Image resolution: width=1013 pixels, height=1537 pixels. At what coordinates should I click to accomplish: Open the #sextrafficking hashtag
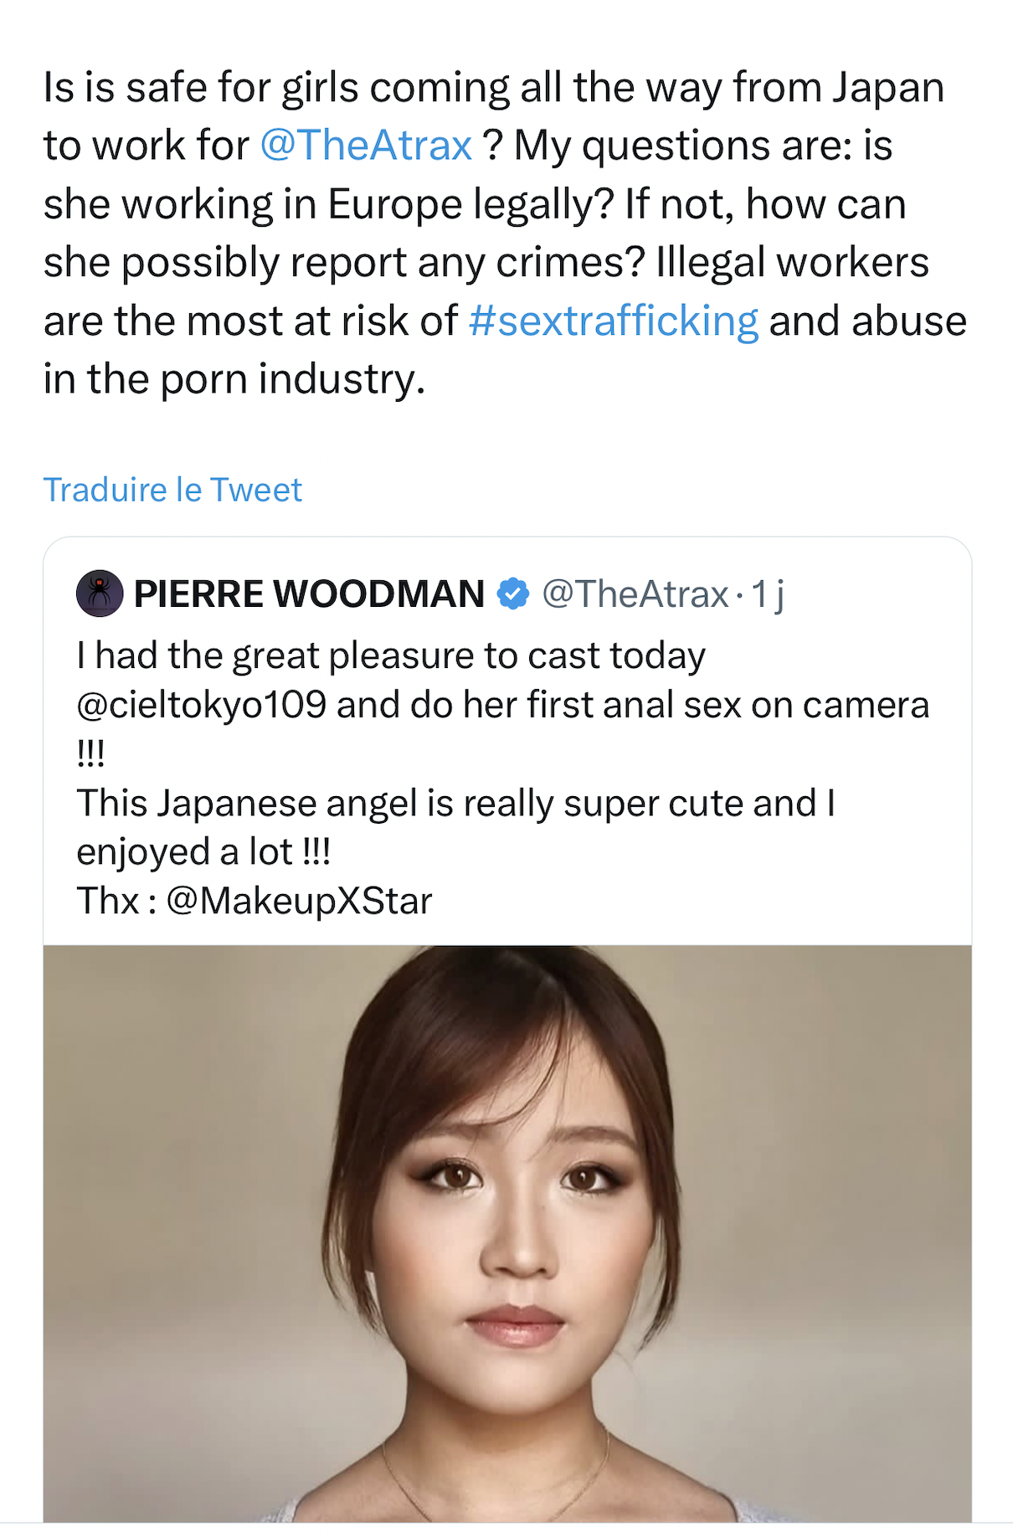click(x=614, y=321)
